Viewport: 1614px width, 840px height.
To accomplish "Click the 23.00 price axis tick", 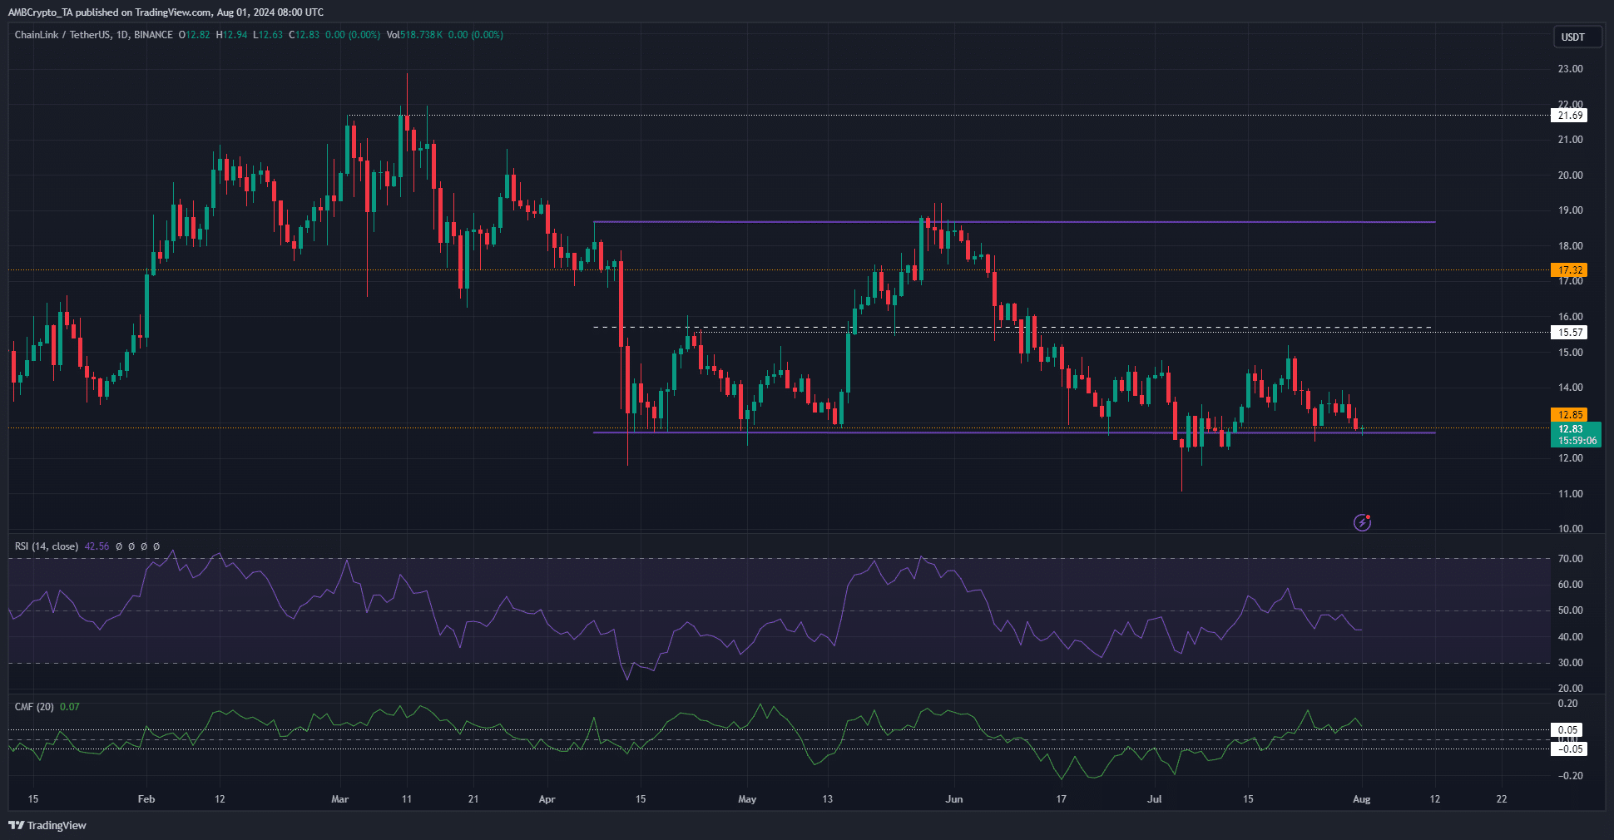I will point(1570,69).
